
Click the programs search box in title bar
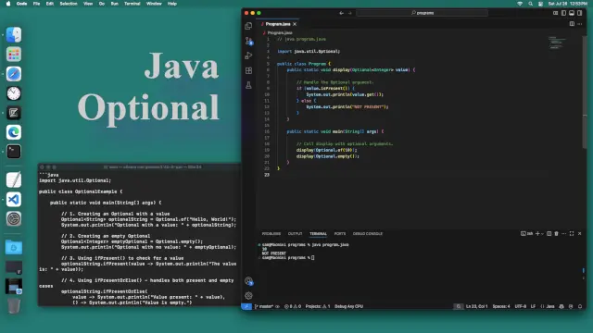point(423,13)
